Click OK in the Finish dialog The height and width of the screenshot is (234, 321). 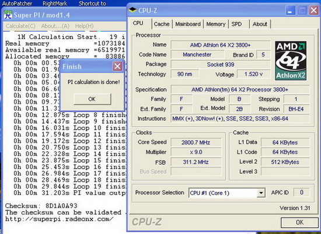point(92,99)
